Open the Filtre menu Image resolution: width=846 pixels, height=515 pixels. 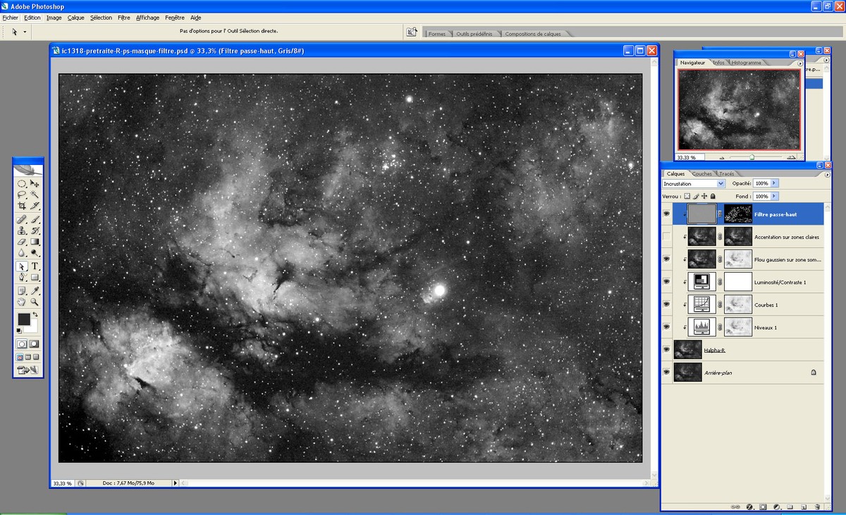pyautogui.click(x=123, y=18)
